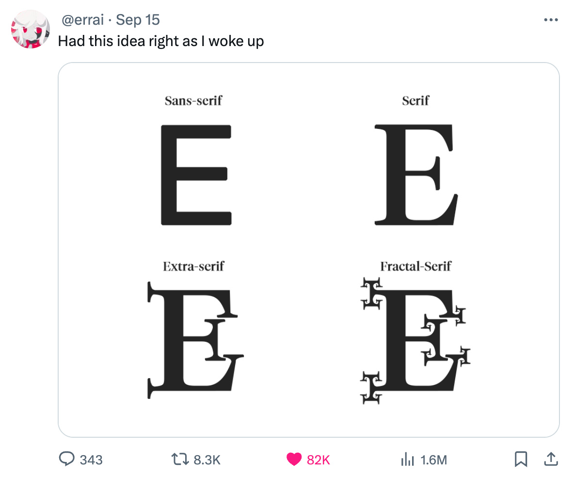Click the 8.3K reposts count

click(207, 460)
